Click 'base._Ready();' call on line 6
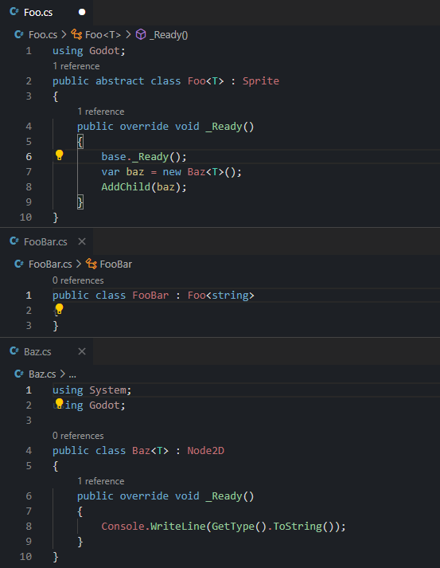Image resolution: width=440 pixels, height=568 pixels. click(x=144, y=157)
